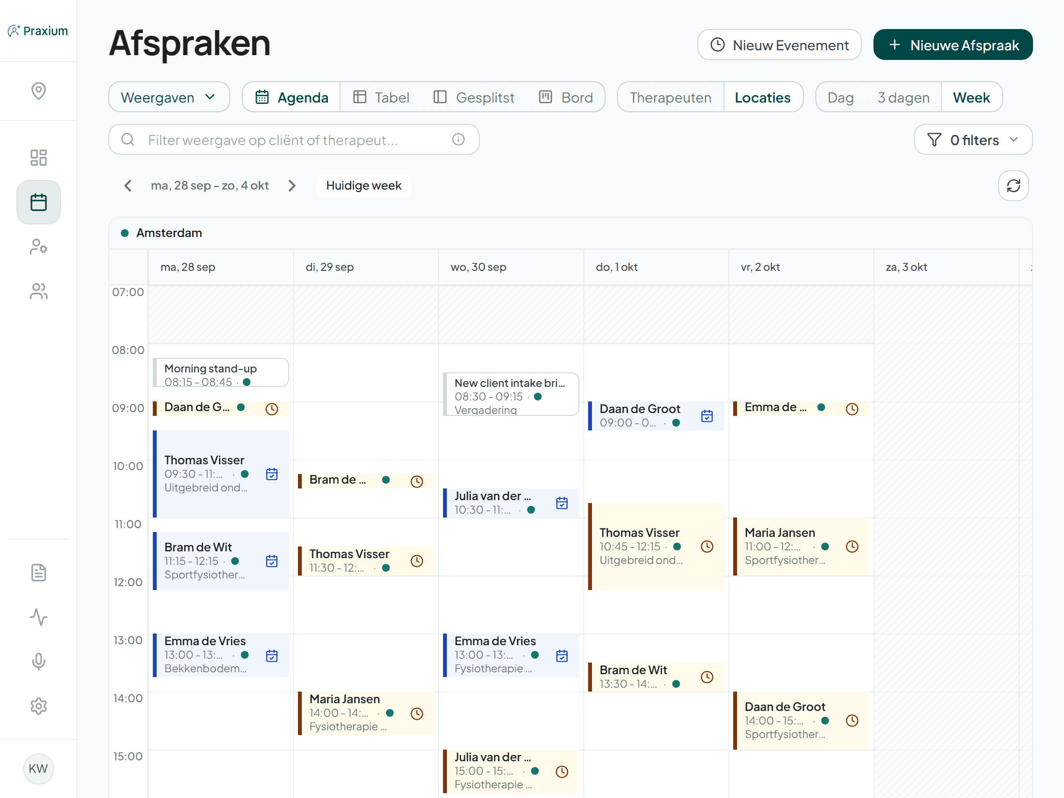Switch to Therapeuten grouping
The image size is (1064, 798).
pyautogui.click(x=670, y=97)
